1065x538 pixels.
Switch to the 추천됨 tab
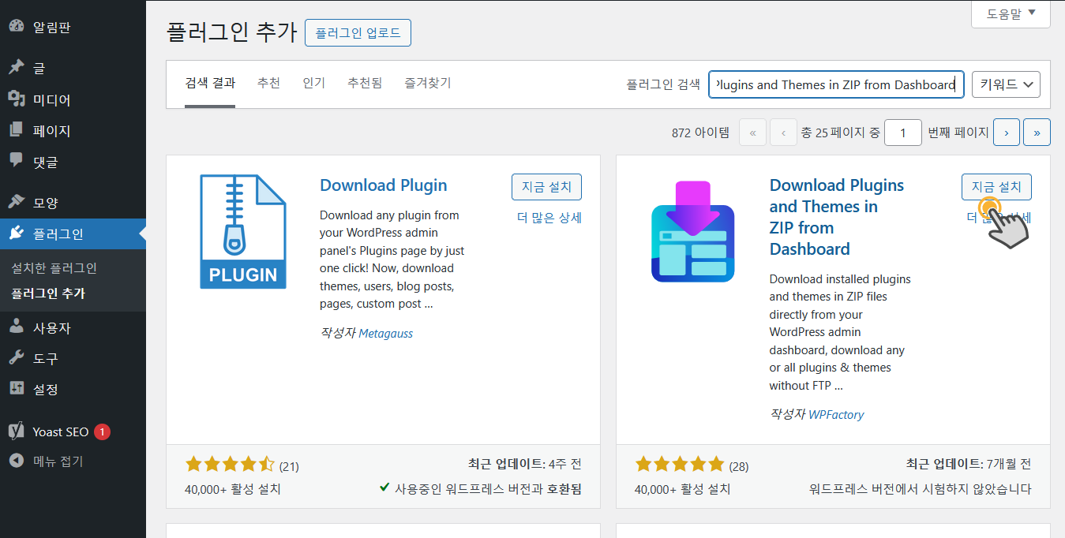(365, 83)
